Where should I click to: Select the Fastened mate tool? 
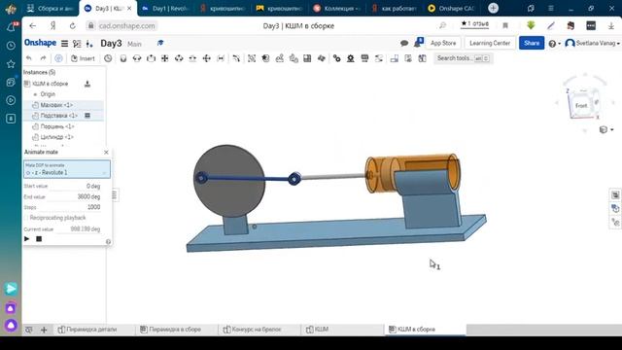tap(123, 58)
